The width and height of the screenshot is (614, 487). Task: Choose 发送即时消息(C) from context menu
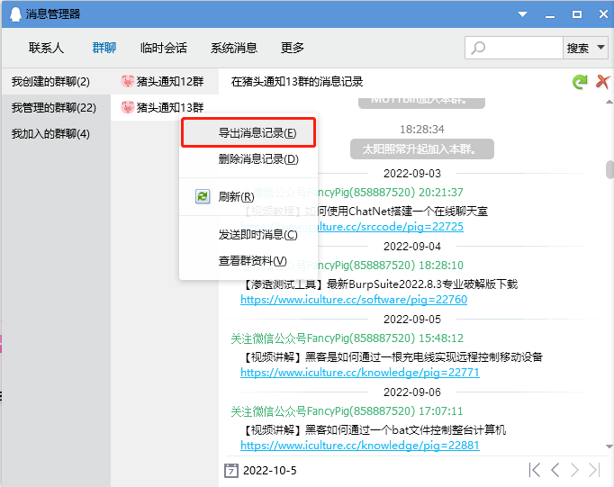tap(248, 234)
